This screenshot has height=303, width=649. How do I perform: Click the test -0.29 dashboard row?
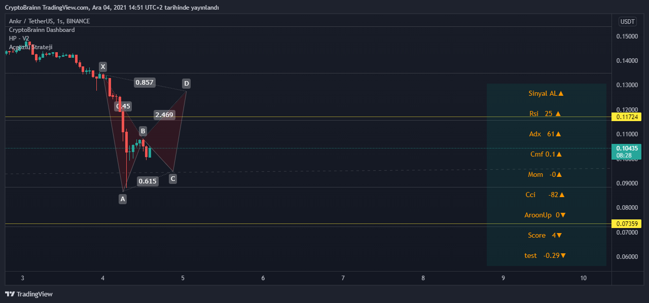(545, 255)
